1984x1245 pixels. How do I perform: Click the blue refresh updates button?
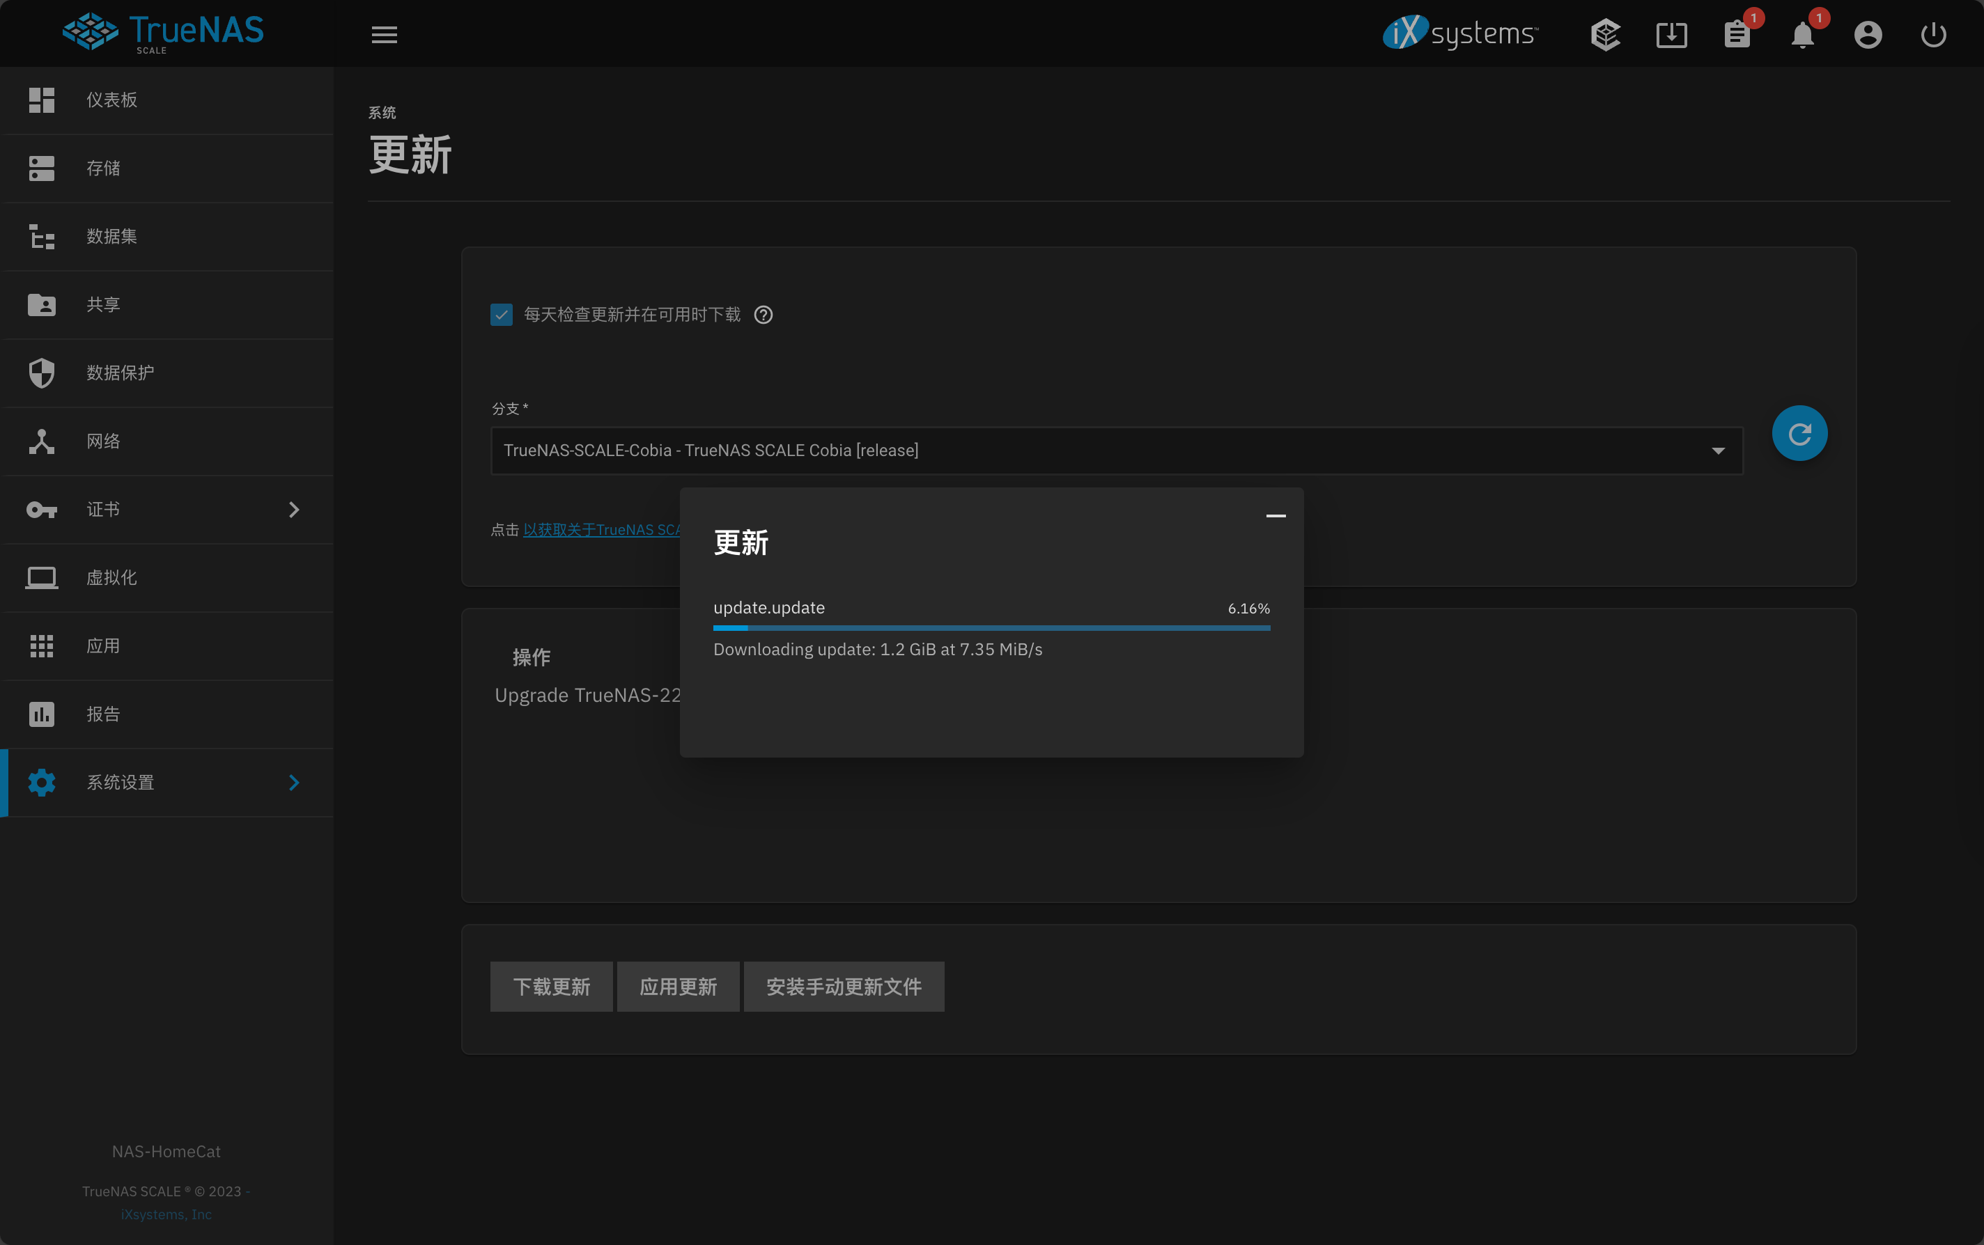[1799, 433]
